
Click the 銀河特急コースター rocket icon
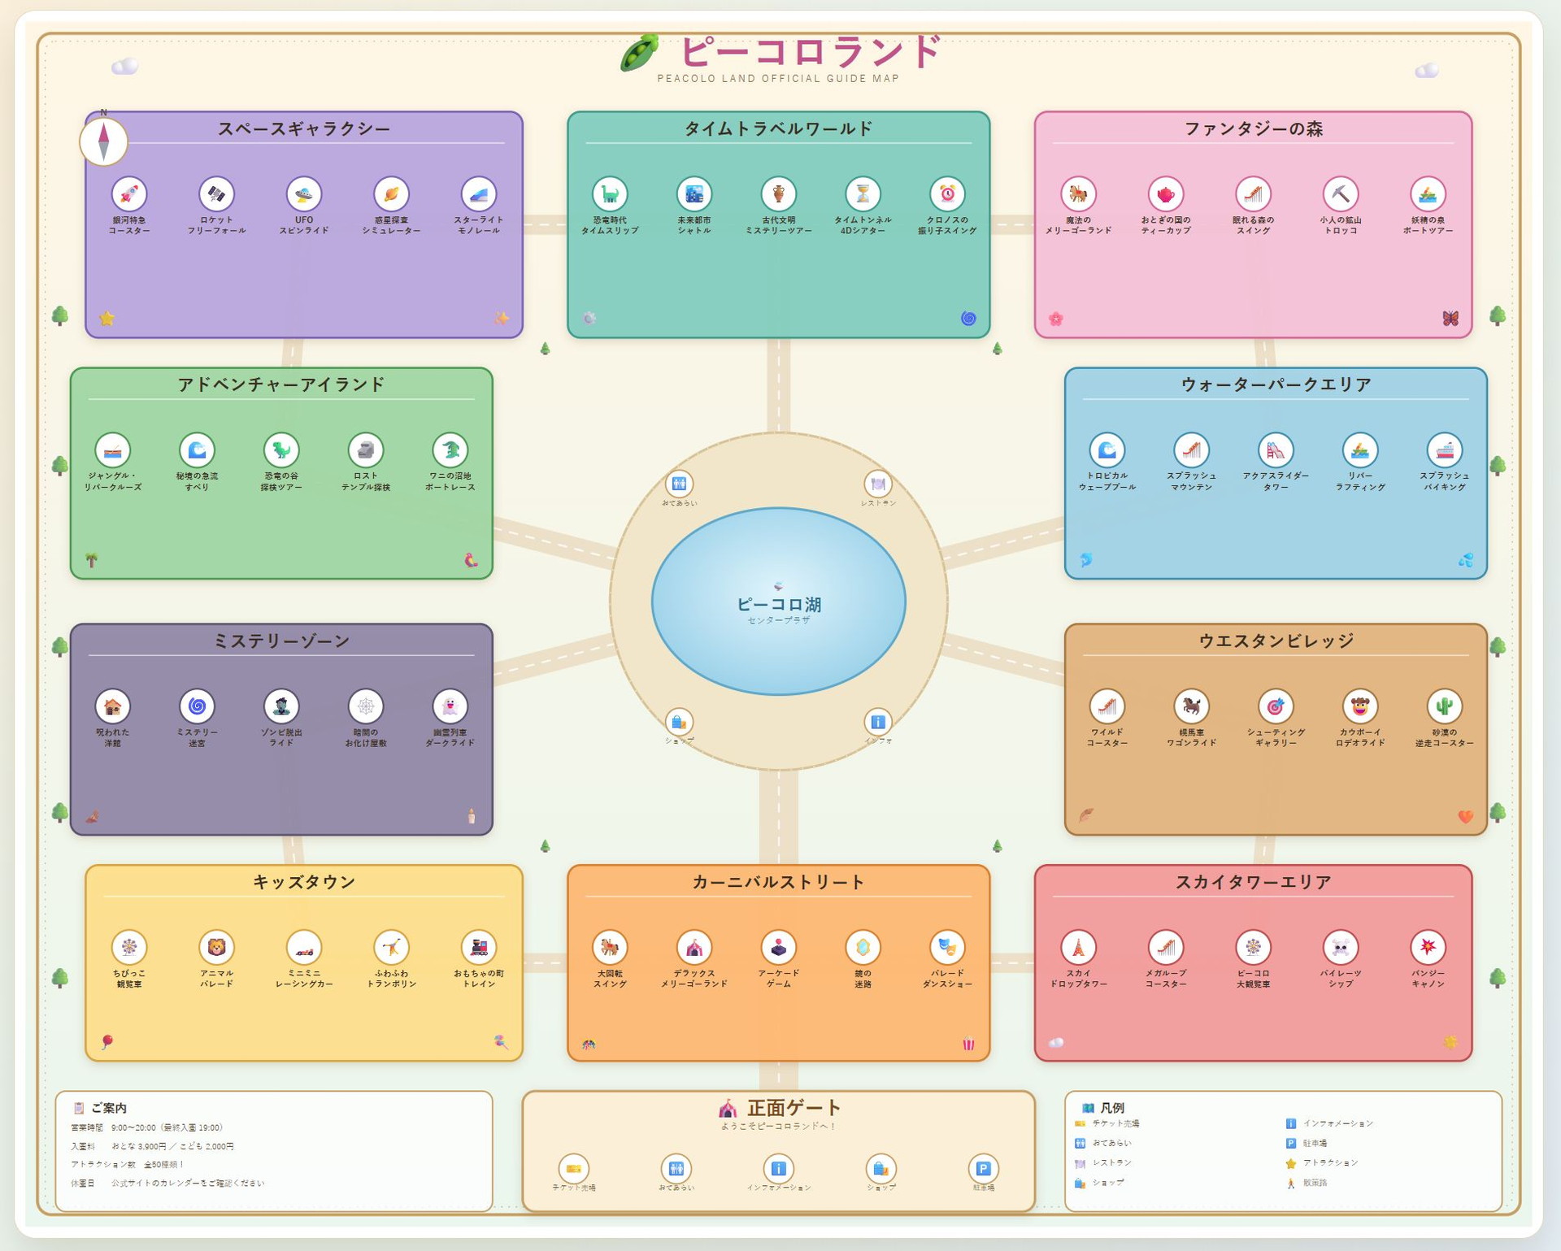pos(129,194)
